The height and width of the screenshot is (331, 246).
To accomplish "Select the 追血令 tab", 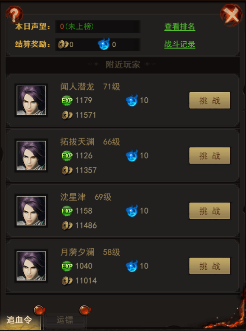I will pyautogui.click(x=20, y=320).
